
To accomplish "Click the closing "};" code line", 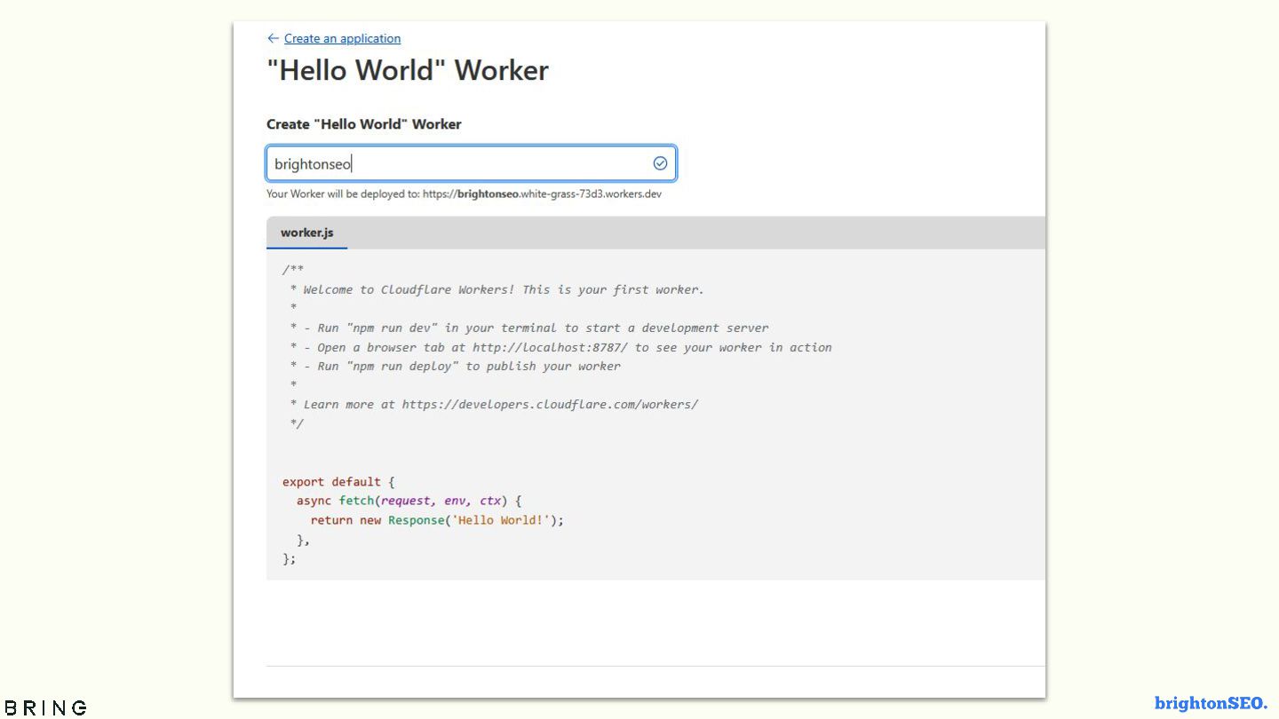I will [x=289, y=558].
